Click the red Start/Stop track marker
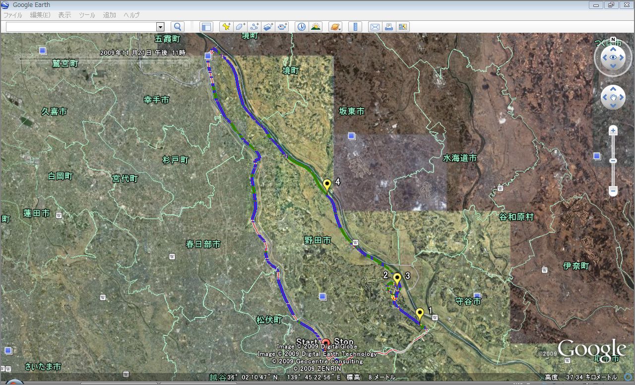The width and height of the screenshot is (635, 385). coord(326,342)
